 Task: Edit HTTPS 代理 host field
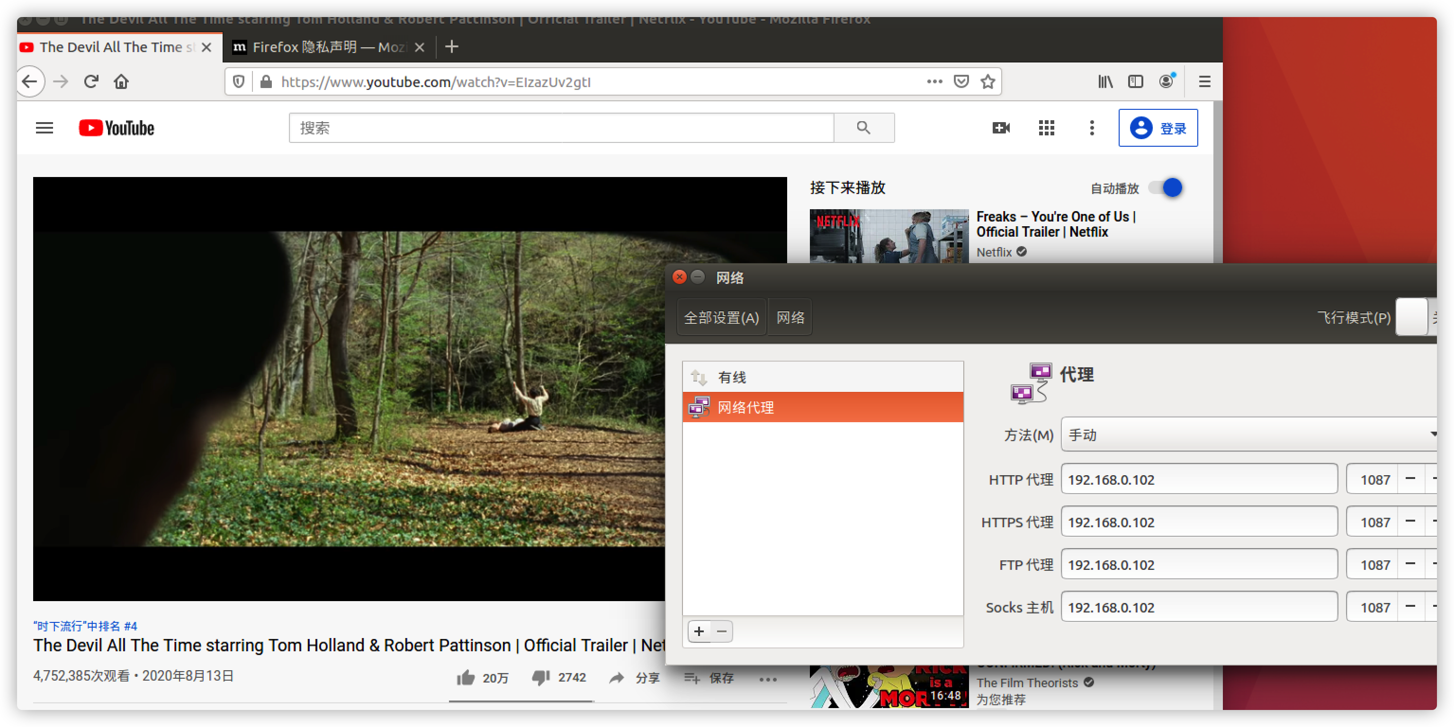point(1199,522)
